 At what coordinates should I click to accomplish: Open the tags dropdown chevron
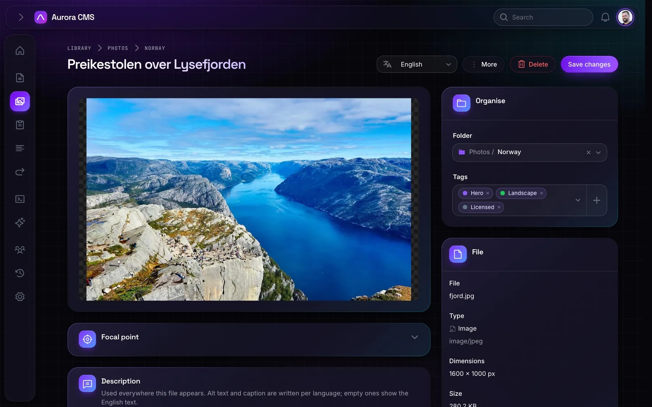pos(578,200)
